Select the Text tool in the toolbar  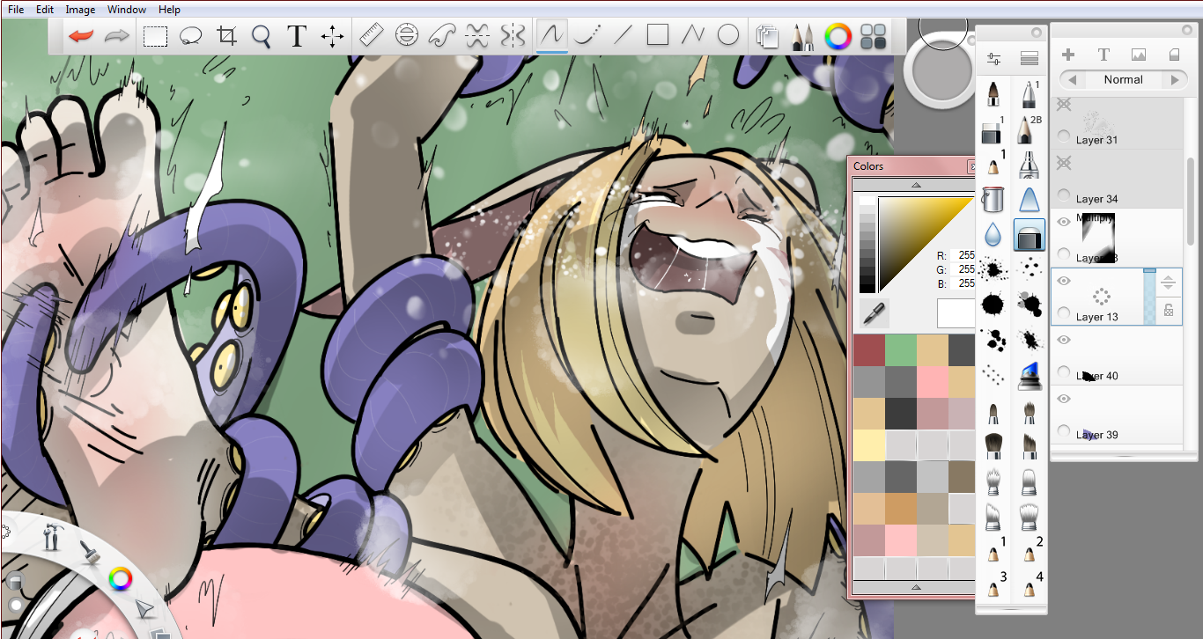pyautogui.click(x=297, y=36)
